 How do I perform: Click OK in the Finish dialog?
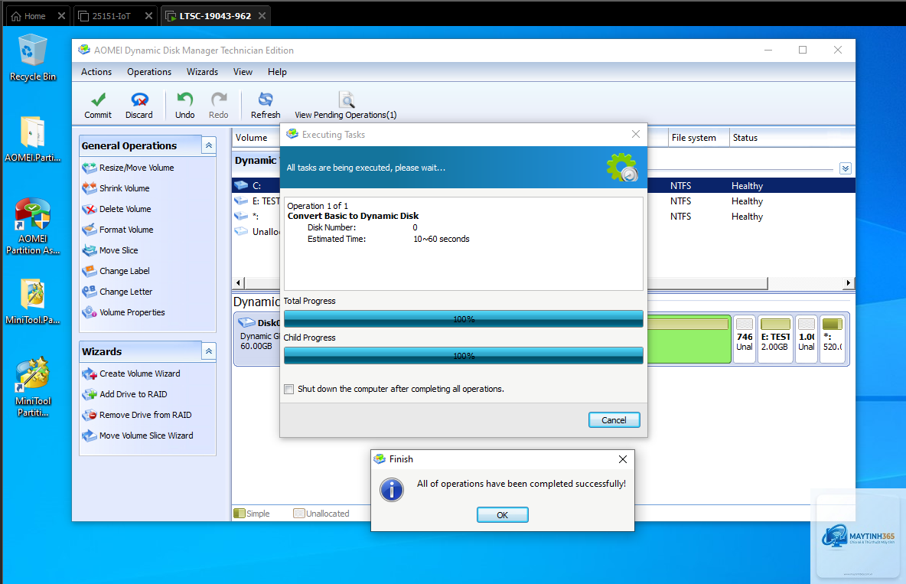coord(502,514)
